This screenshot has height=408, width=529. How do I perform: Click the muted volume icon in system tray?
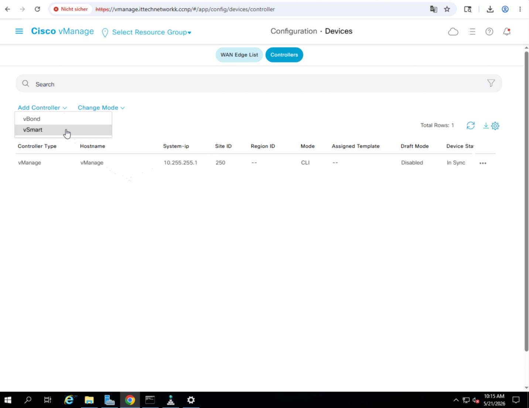click(x=476, y=400)
